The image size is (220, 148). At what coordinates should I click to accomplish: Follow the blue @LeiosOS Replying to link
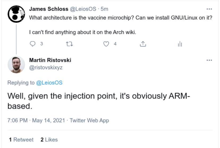pos(49,83)
